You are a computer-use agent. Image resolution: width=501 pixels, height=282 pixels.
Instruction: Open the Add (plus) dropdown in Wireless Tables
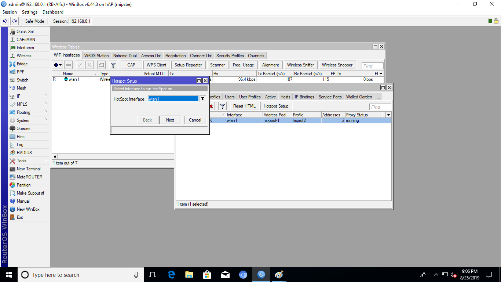click(58, 65)
